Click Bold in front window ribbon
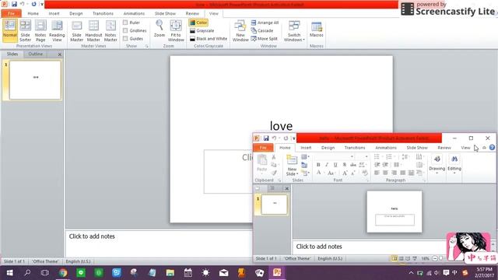The width and height of the screenshot is (498, 280). [318, 165]
